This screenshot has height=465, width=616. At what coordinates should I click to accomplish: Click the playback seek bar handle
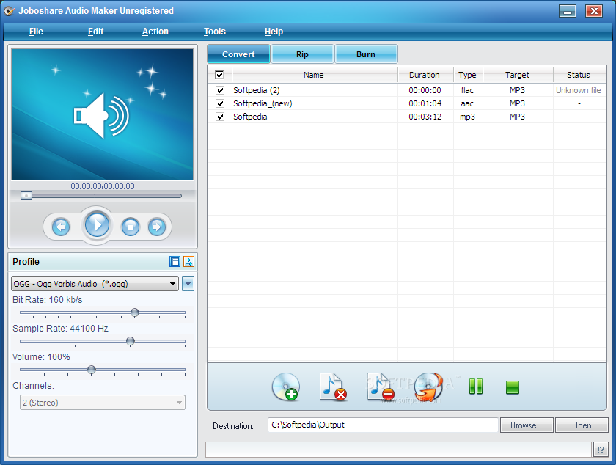26,196
